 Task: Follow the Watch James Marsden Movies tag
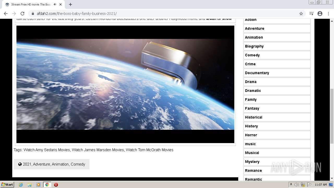(x=98, y=150)
